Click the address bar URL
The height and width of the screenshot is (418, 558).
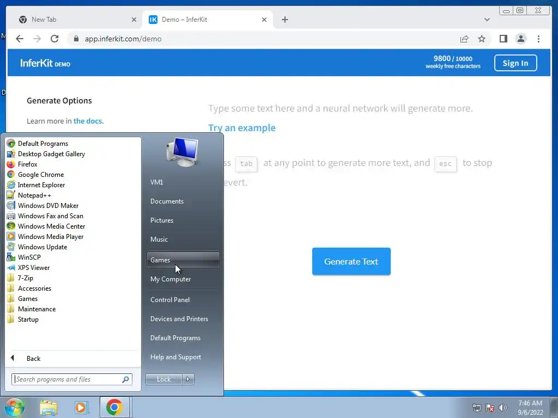(123, 39)
